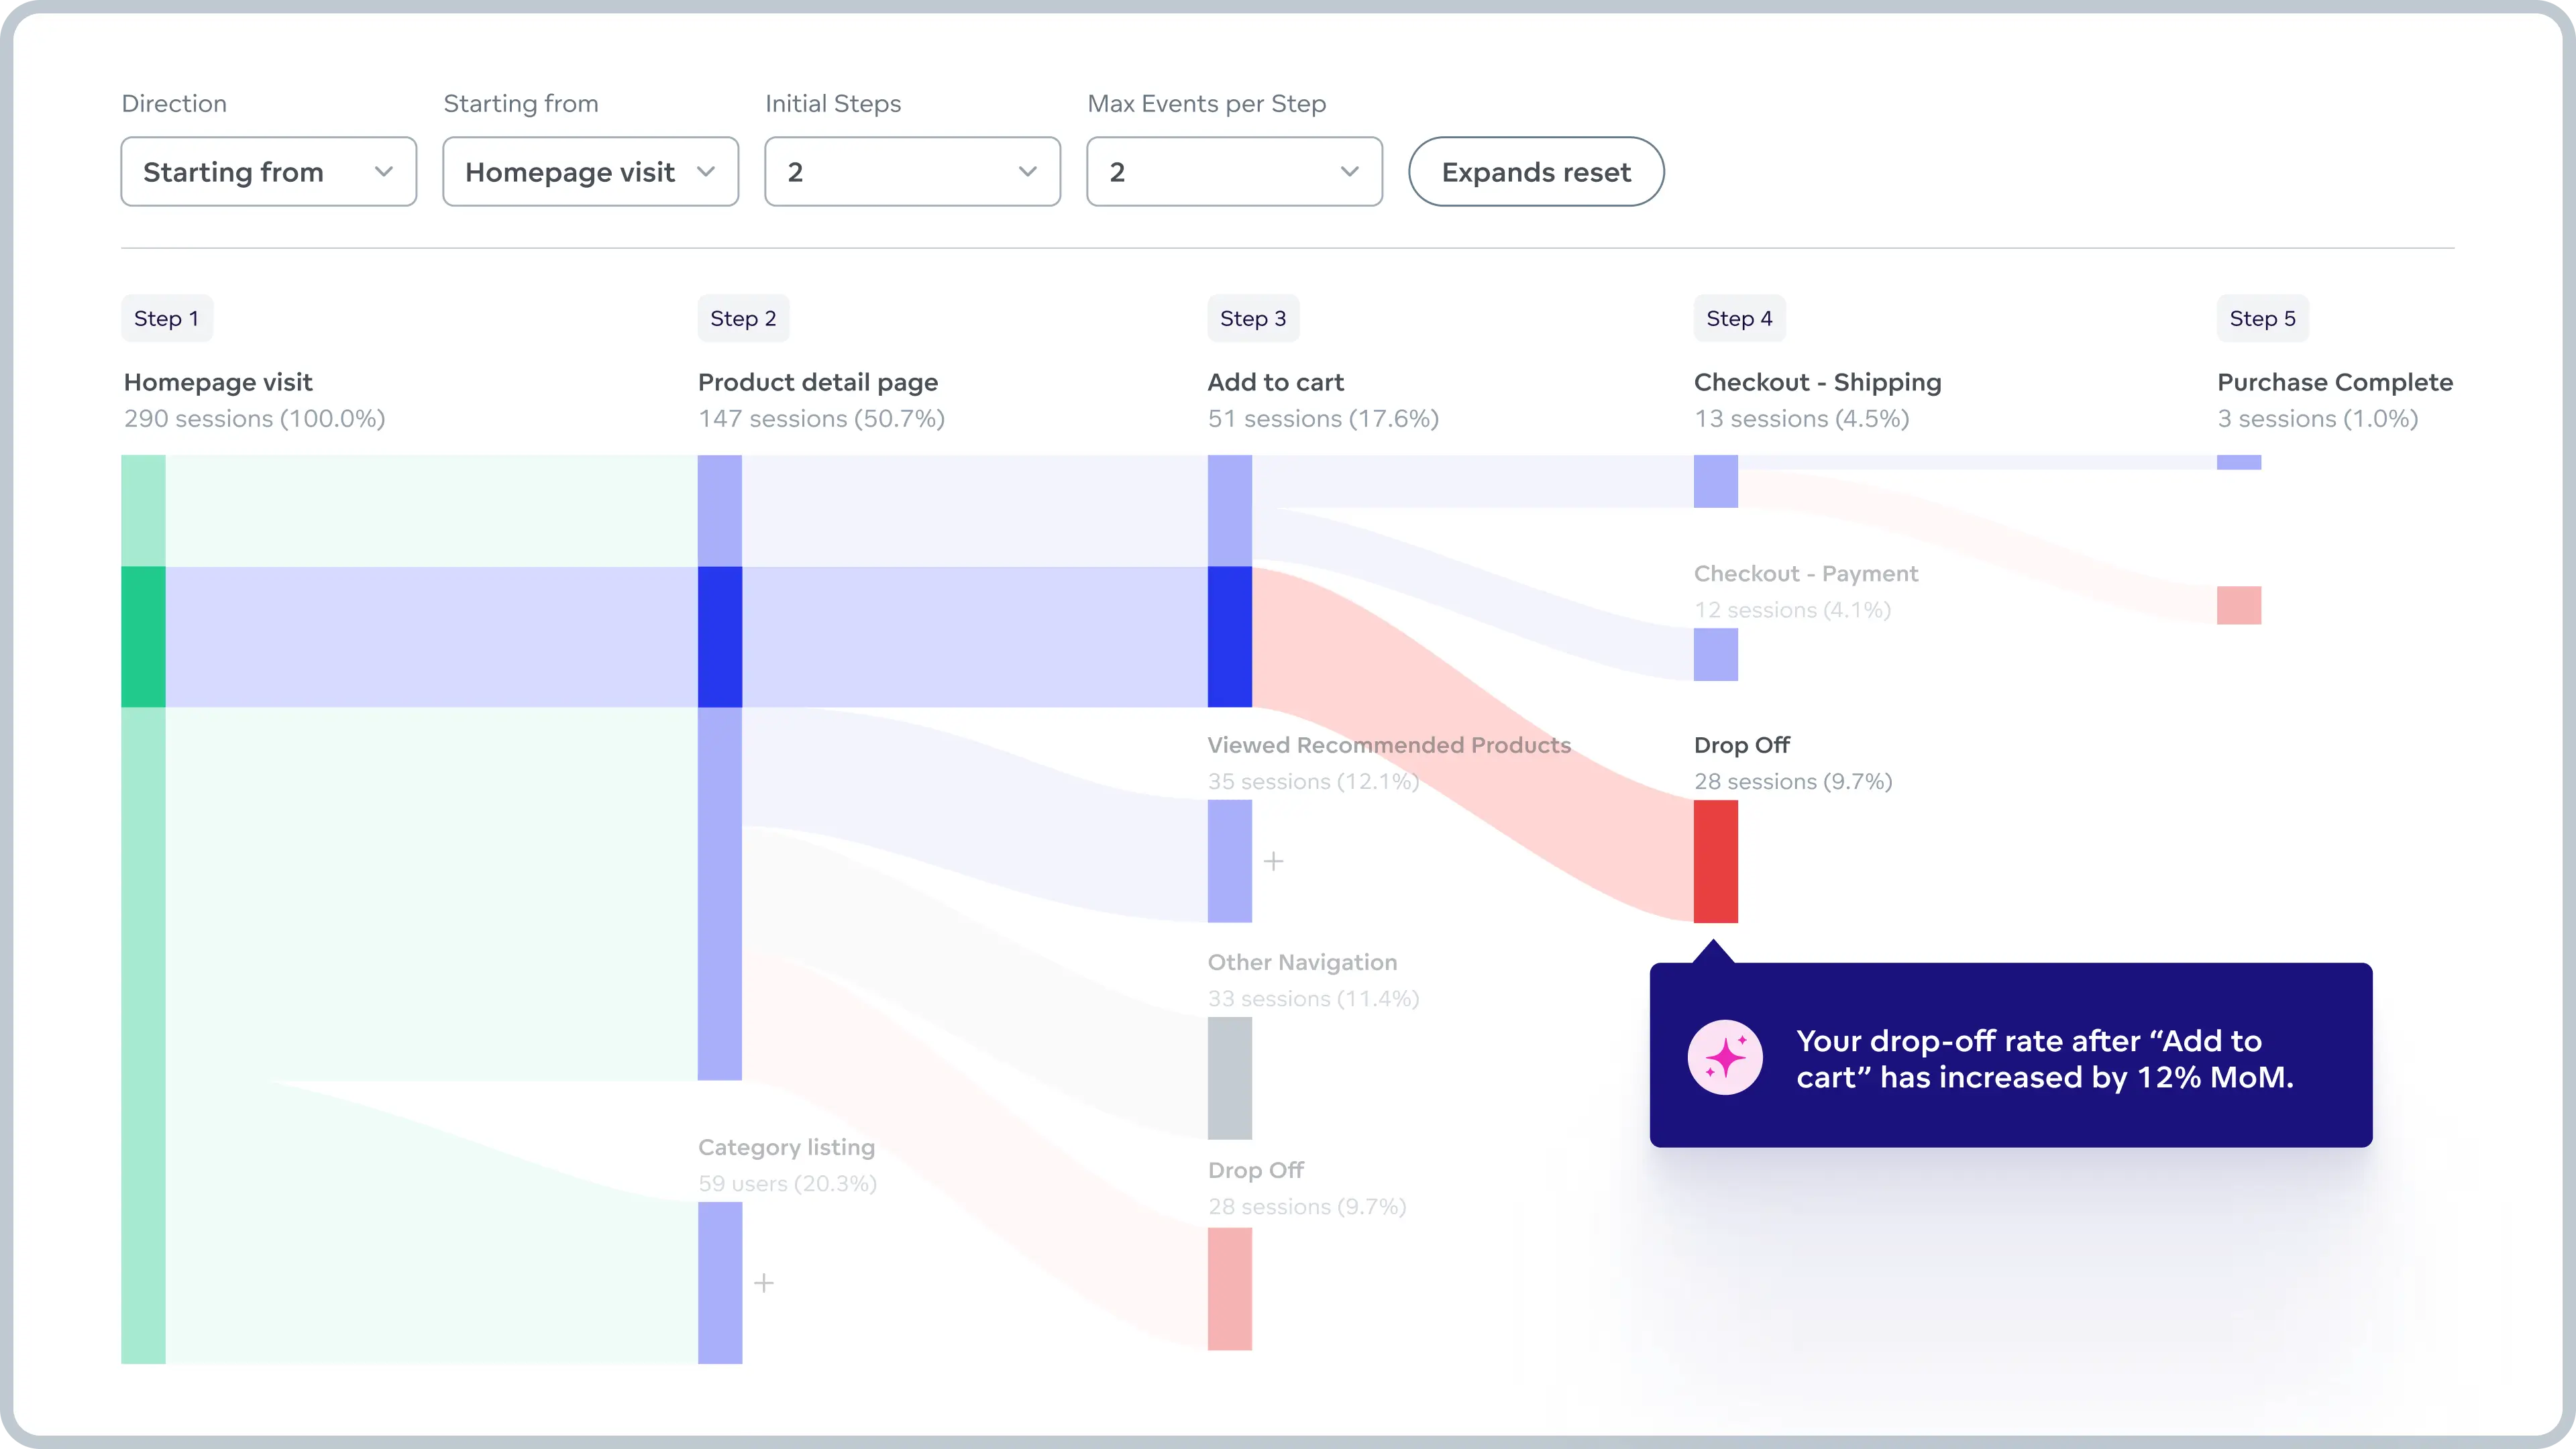Screen dimensions: 2576x1449
Task: Select the Step 3 label
Action: (1252, 318)
